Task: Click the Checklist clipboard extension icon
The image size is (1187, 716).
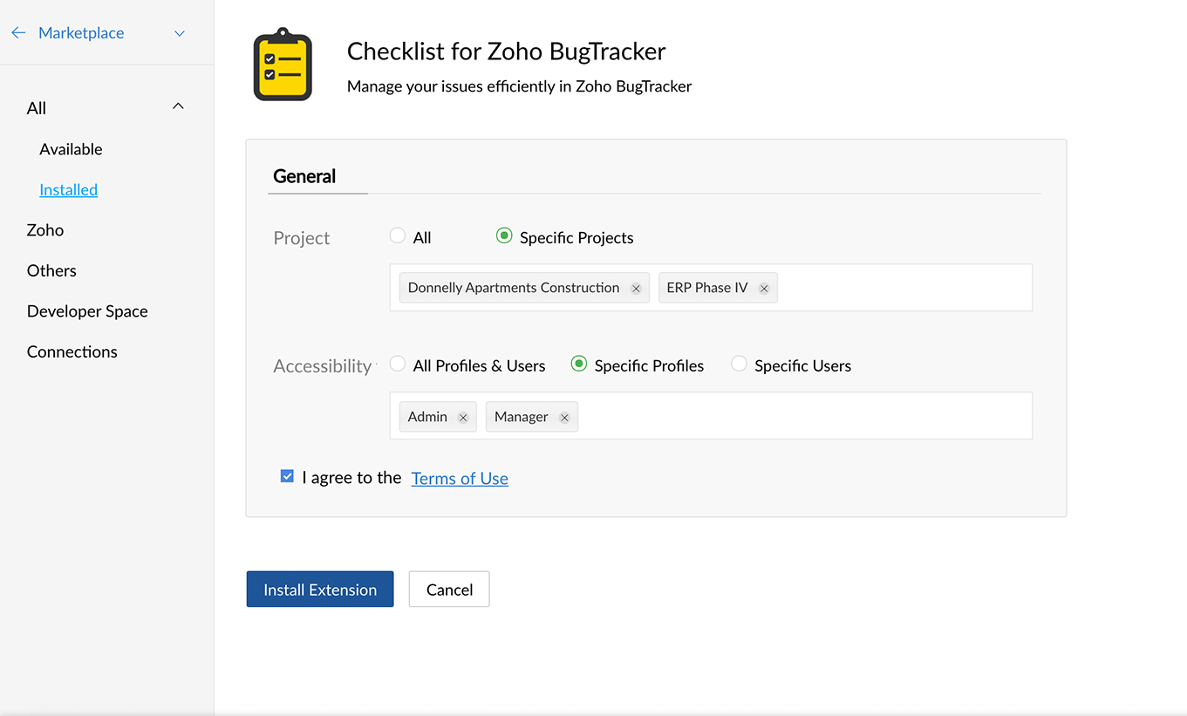Action: pyautogui.click(x=283, y=65)
